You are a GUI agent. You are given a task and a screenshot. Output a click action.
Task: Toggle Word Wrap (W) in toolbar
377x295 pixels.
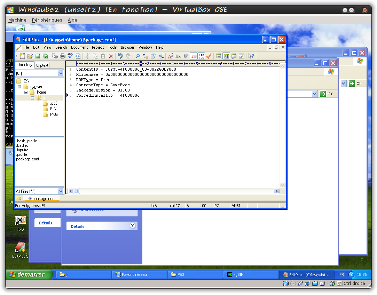(186, 56)
